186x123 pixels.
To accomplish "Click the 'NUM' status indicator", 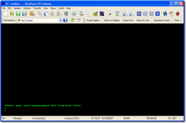I will [x=126, y=118].
